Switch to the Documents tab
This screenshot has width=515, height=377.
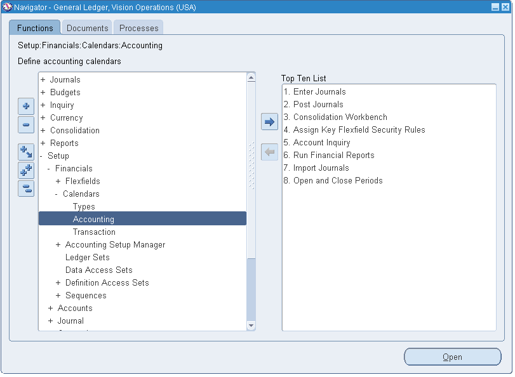click(88, 28)
